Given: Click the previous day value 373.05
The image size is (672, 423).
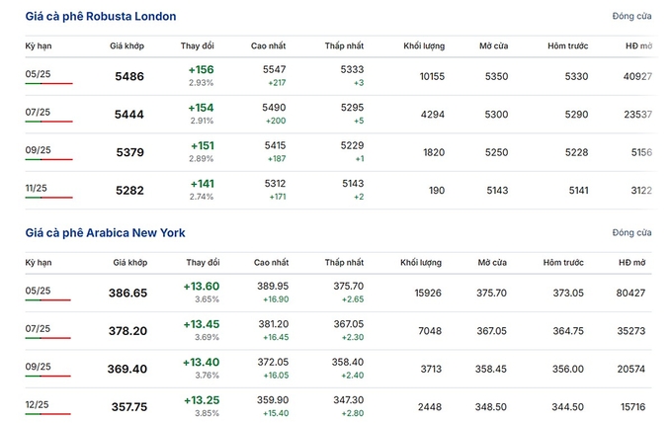Looking at the screenshot, I should pyautogui.click(x=568, y=294).
